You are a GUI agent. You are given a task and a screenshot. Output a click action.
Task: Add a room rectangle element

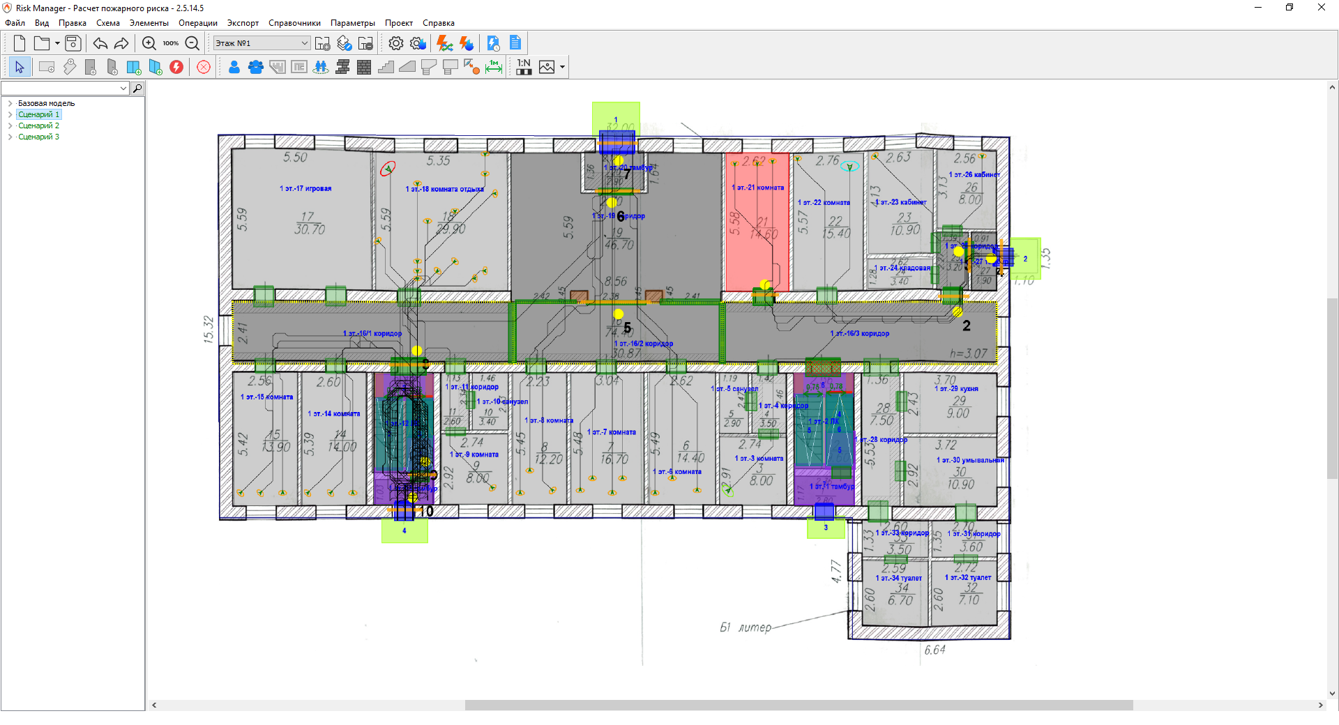pos(47,67)
